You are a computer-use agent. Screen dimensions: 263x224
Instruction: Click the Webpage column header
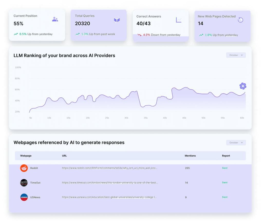click(26, 156)
